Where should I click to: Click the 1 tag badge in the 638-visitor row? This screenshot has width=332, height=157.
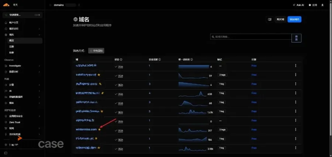221,93
